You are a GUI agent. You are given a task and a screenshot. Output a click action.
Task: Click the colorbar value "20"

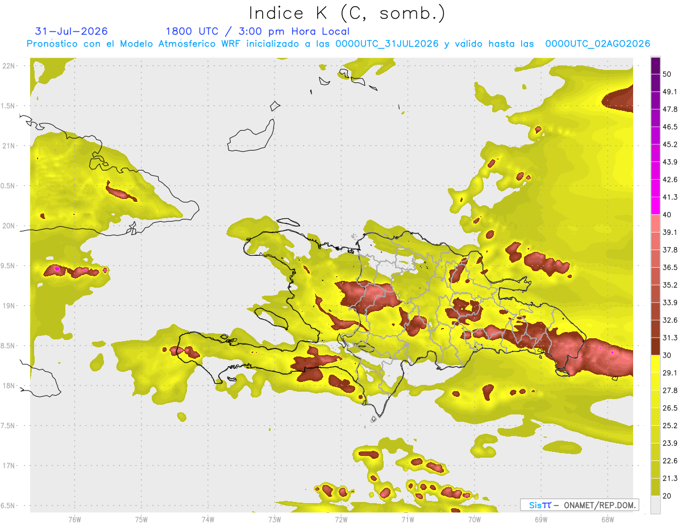tap(667, 496)
